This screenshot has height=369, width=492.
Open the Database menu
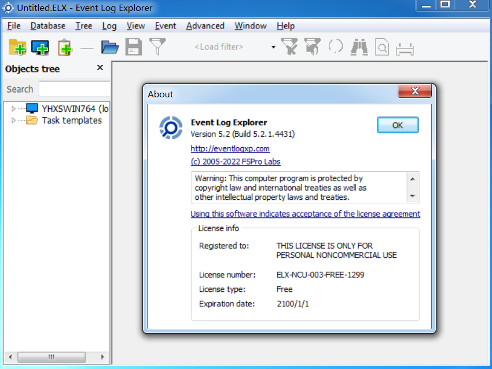click(47, 25)
